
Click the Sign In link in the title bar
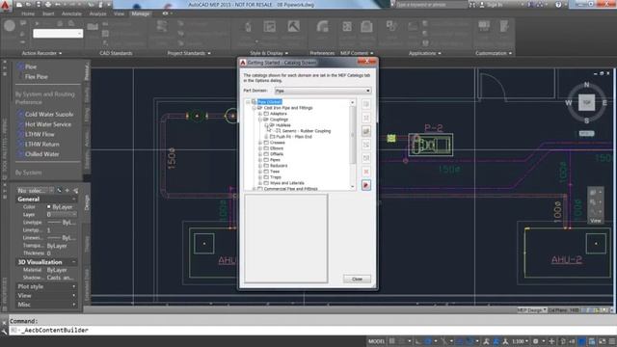pyautogui.click(x=495, y=5)
